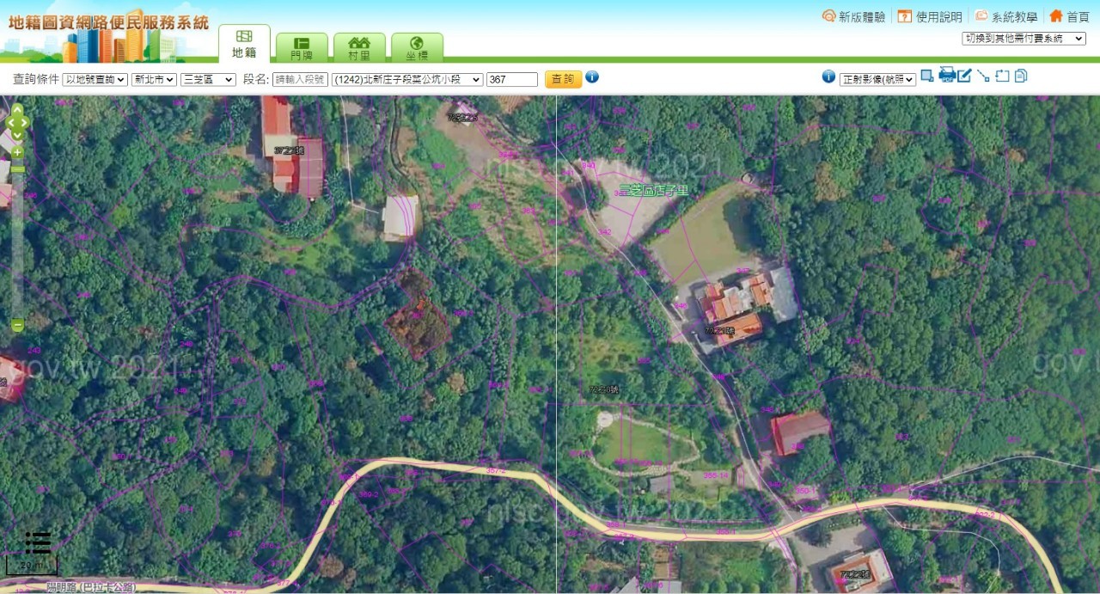Image resolution: width=1100 pixels, height=594 pixels.
Task: Click the zoom level slider handle
Action: (x=17, y=169)
